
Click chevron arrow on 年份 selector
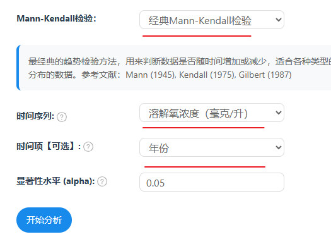click(279, 147)
